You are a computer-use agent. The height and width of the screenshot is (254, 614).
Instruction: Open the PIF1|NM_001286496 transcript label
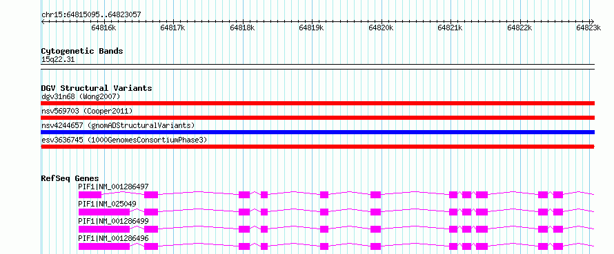114,238
